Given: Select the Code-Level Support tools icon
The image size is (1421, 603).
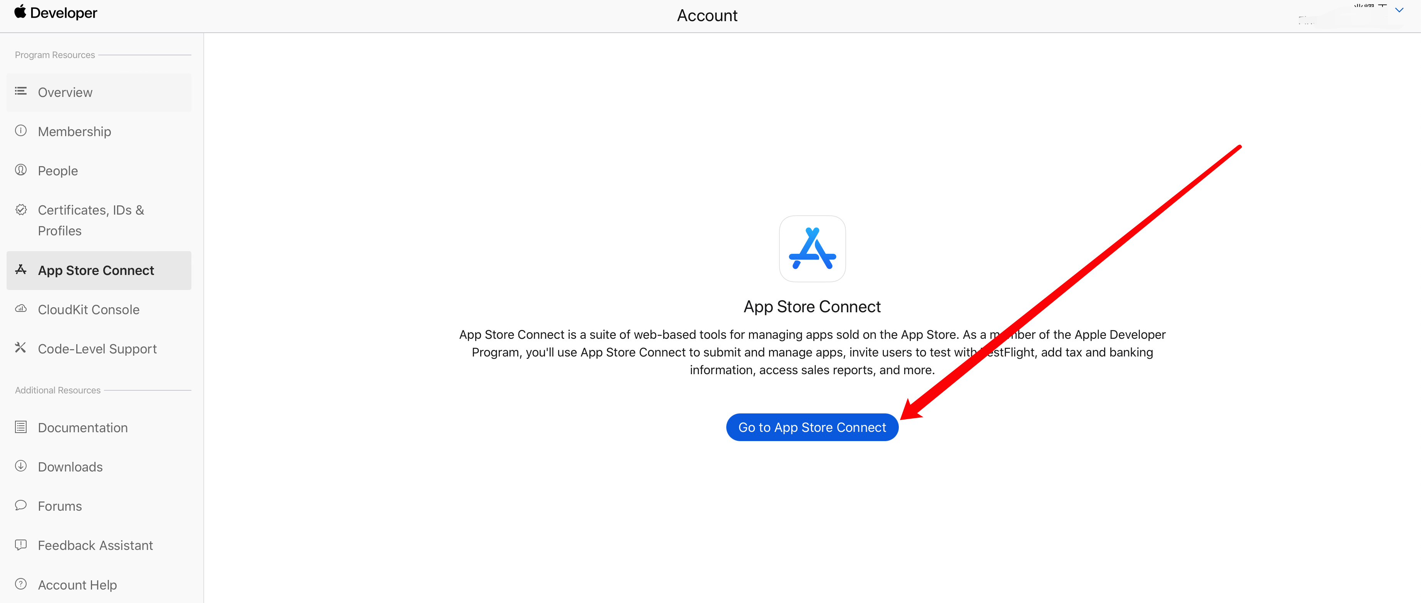Looking at the screenshot, I should pos(20,348).
